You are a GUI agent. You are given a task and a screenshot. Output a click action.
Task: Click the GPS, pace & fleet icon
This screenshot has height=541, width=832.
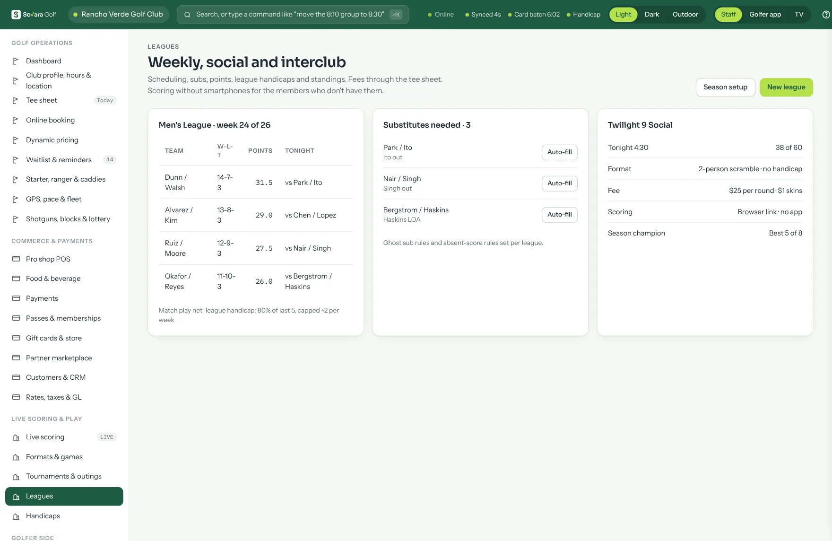click(16, 199)
